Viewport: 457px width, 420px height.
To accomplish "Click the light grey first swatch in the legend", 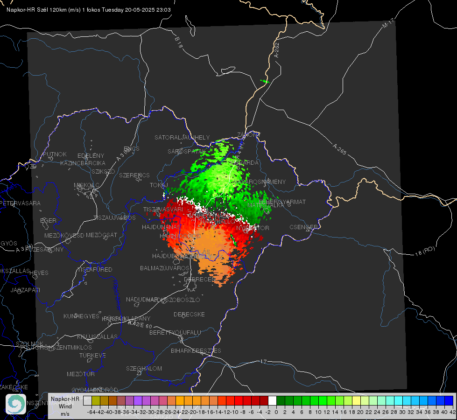I will pos(87,401).
